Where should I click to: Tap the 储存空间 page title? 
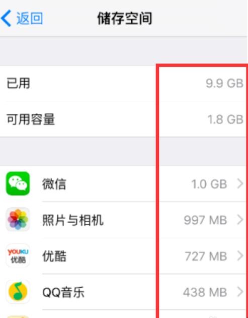[125, 19]
